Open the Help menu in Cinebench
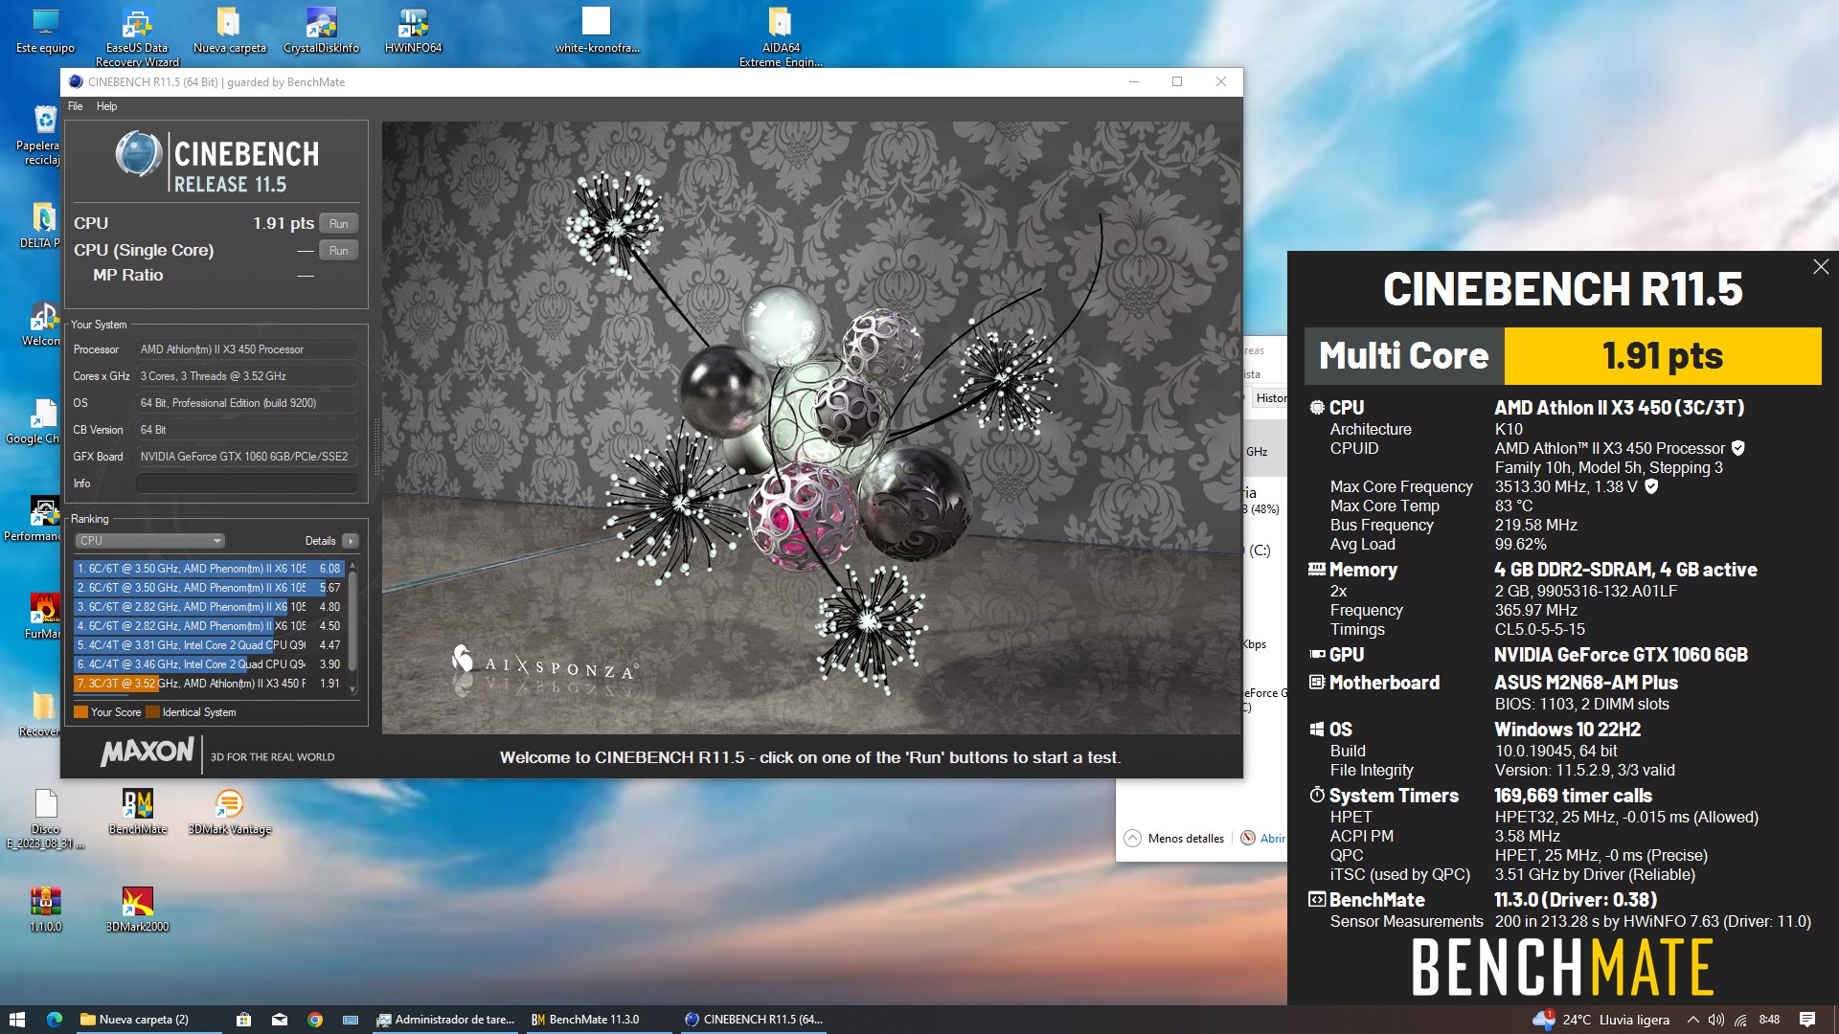 pos(106,106)
